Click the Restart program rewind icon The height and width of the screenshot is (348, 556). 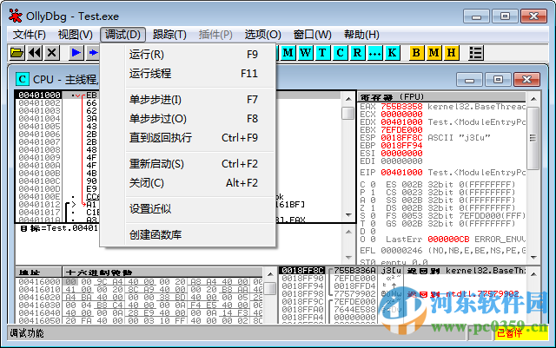pyautogui.click(x=35, y=53)
